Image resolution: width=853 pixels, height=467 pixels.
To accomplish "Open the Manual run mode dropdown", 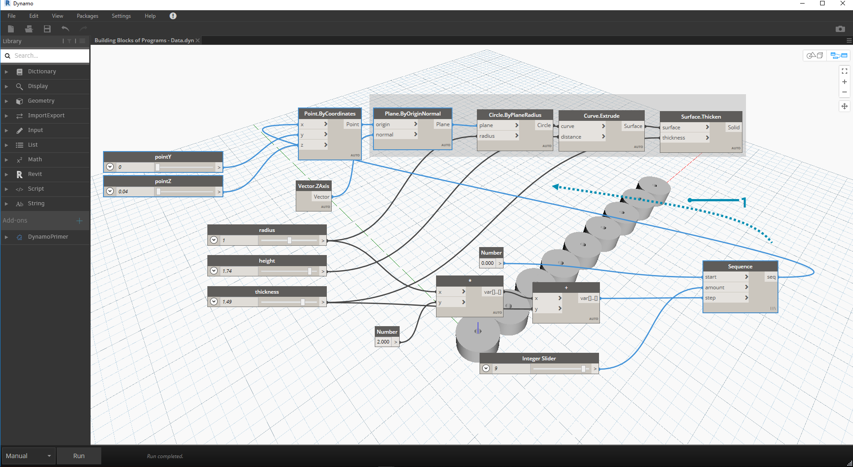I will click(x=28, y=456).
